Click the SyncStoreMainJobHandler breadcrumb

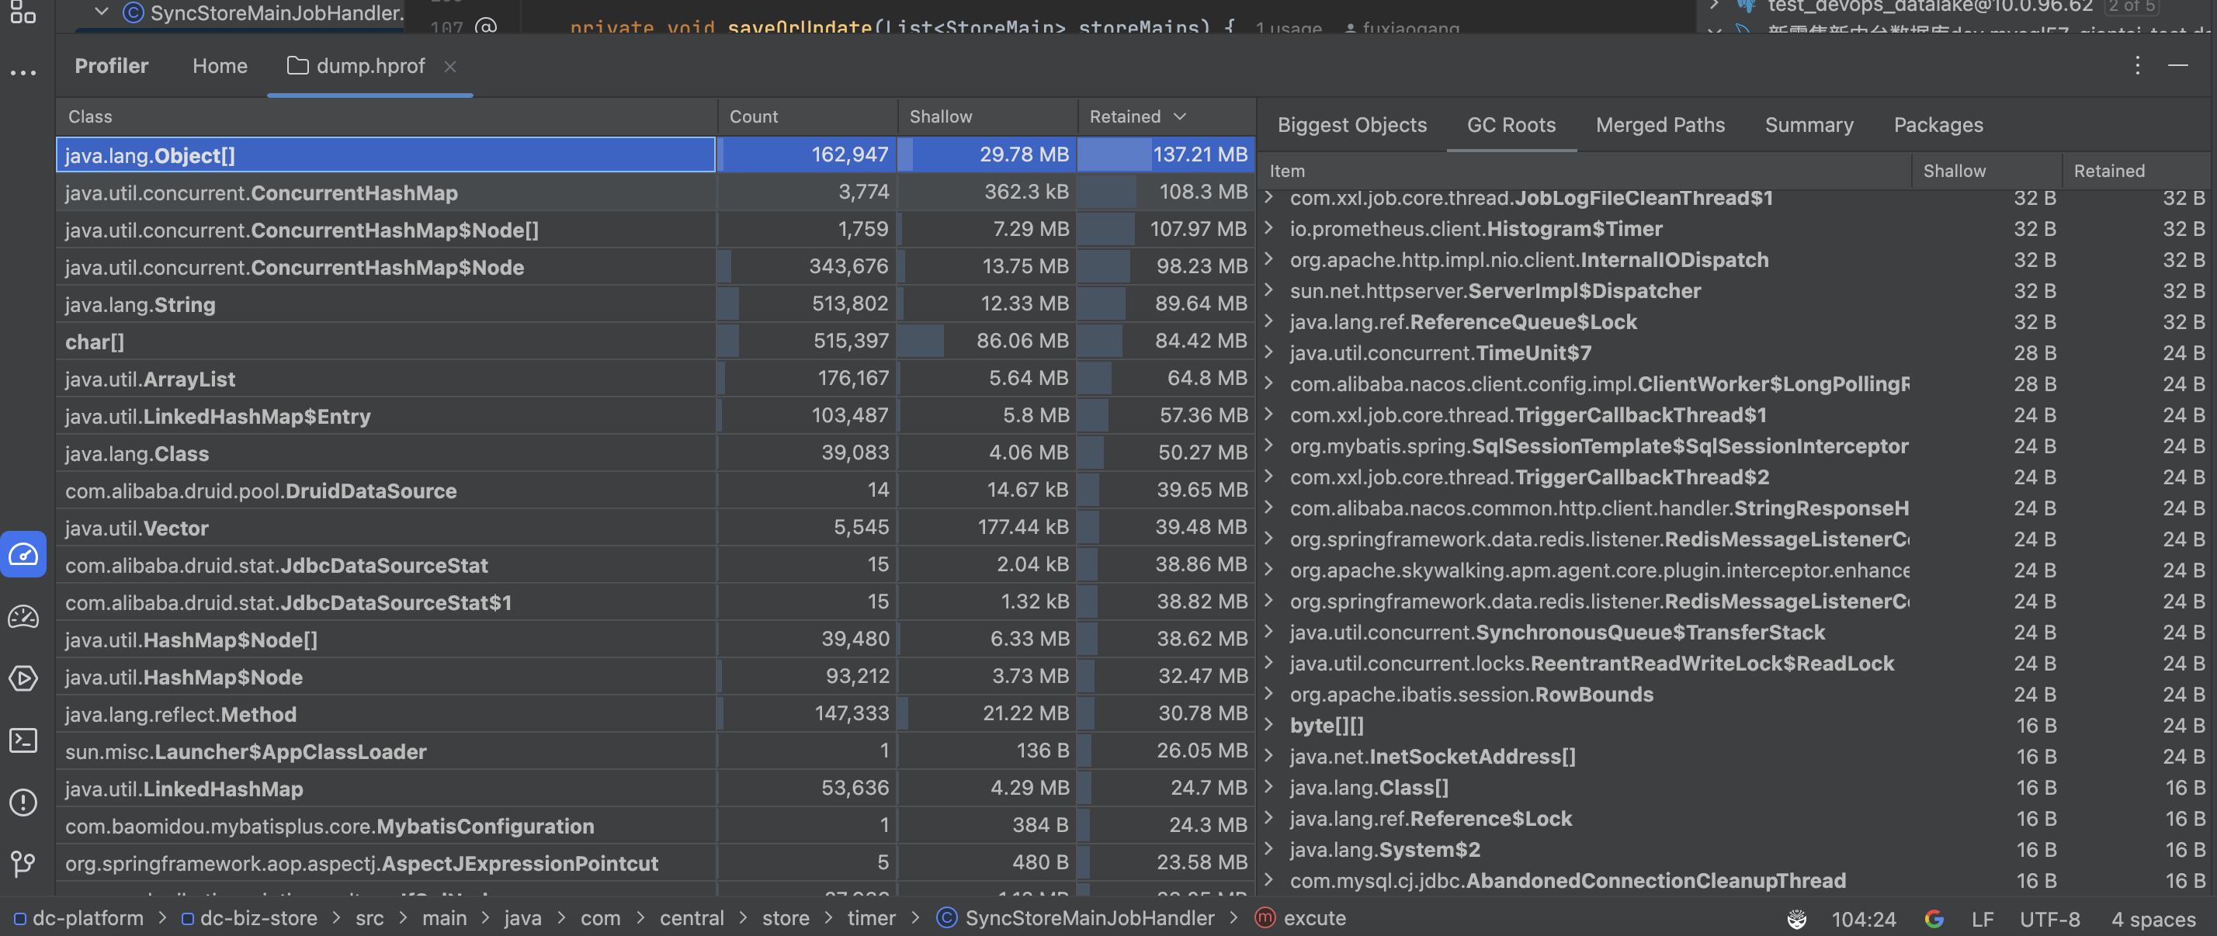[x=1088, y=919]
